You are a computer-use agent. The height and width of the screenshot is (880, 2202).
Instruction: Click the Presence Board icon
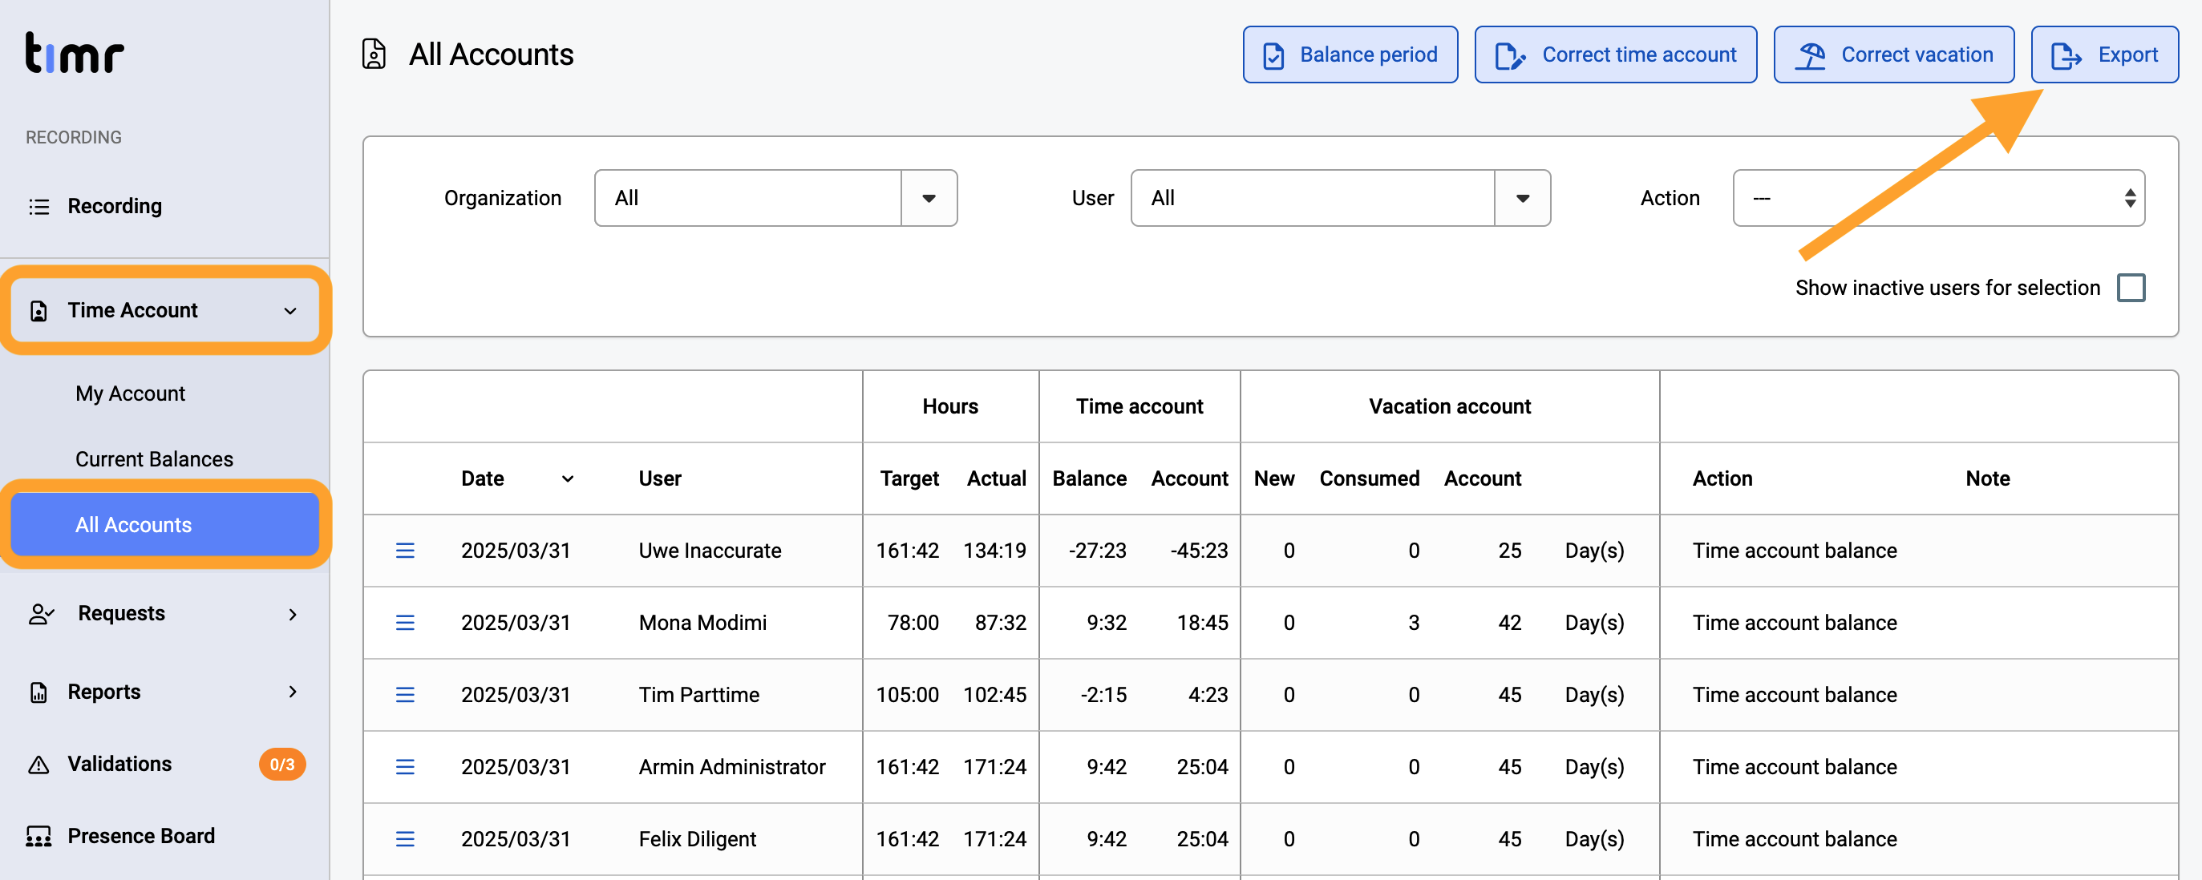point(38,837)
